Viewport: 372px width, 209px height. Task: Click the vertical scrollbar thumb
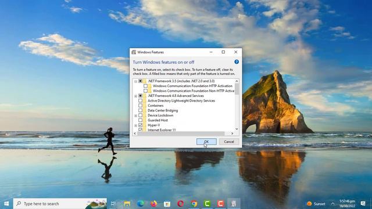237,89
